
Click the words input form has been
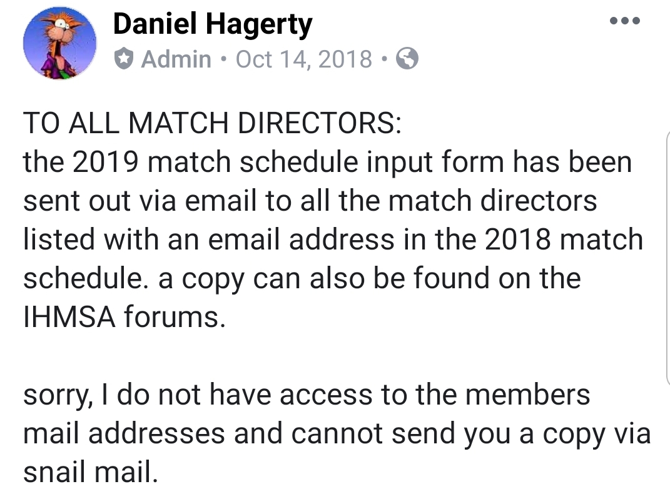[x=499, y=163]
